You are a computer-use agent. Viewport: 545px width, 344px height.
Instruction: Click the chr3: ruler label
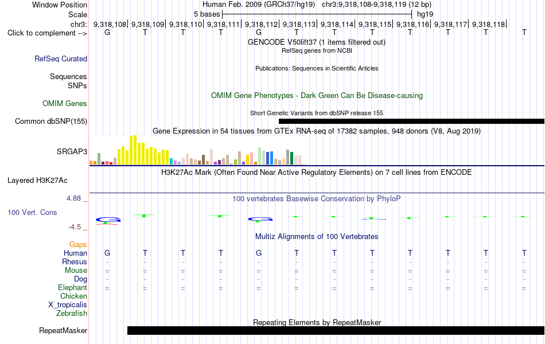click(x=79, y=24)
